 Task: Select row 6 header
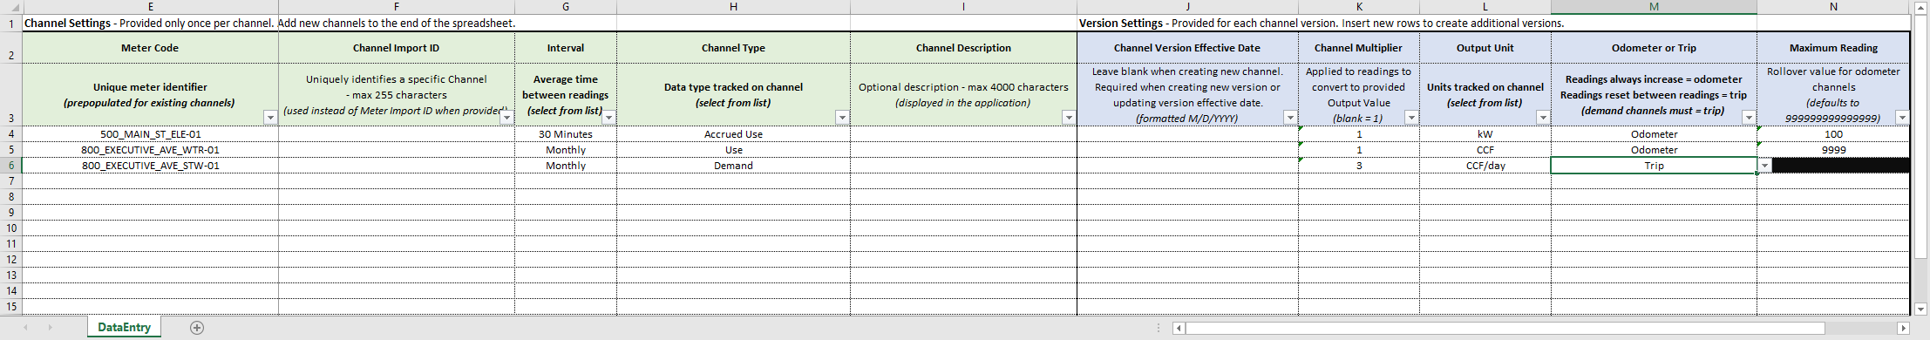[10, 166]
